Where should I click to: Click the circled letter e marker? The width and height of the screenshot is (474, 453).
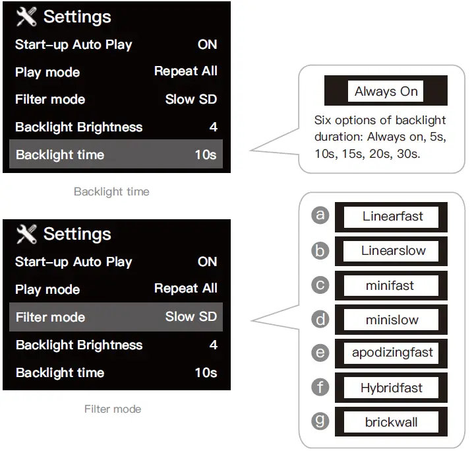click(x=320, y=353)
